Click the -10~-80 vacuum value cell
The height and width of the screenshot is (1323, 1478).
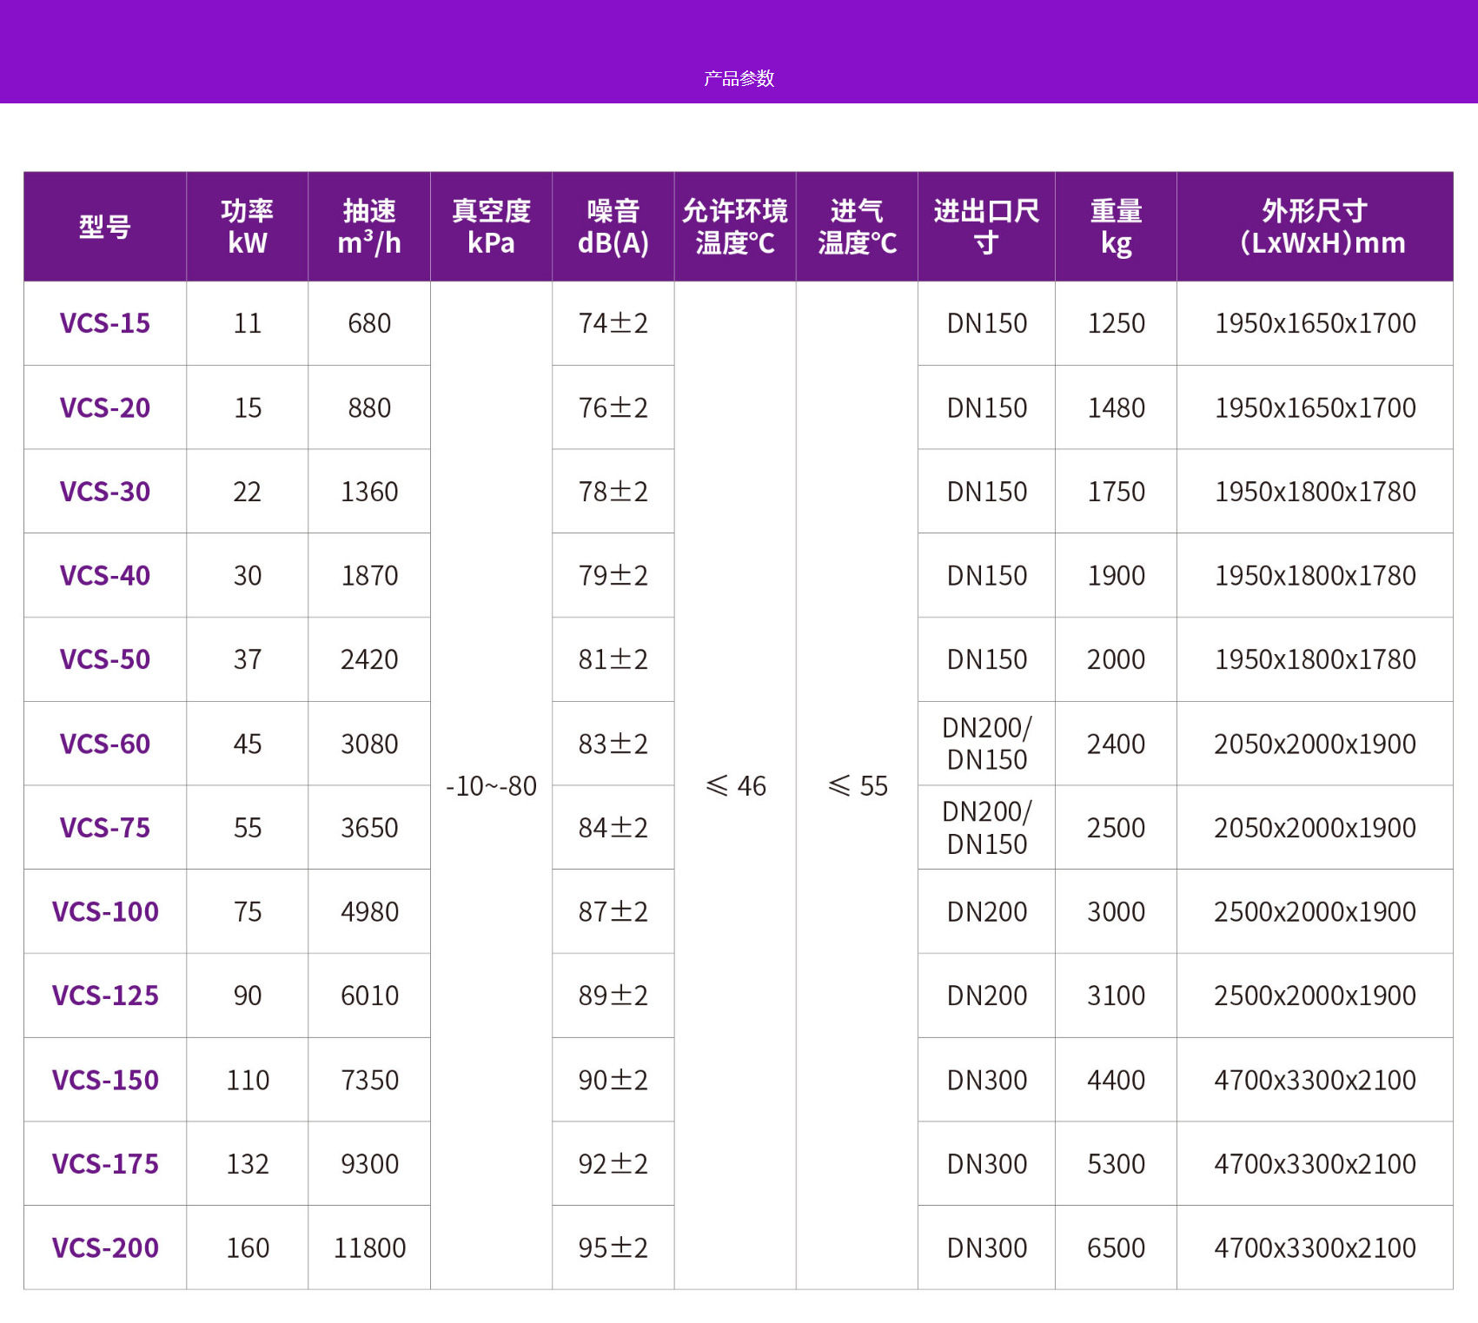tap(492, 786)
